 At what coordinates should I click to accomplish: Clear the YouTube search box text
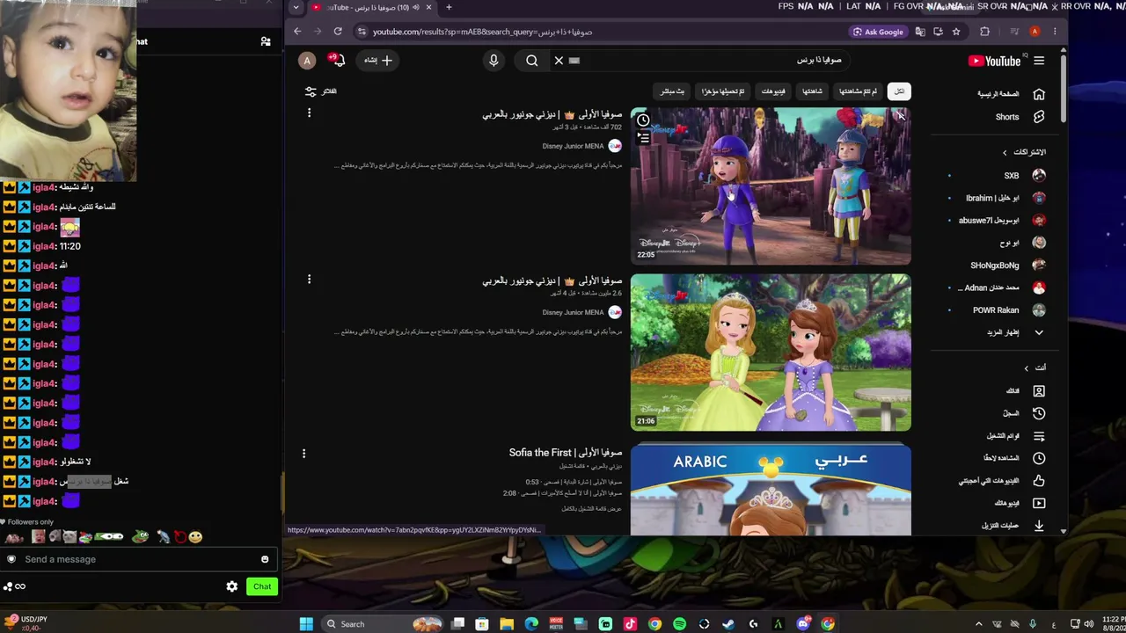(559, 61)
